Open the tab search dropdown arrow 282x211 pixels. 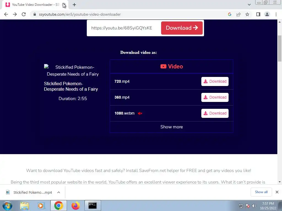click(x=249, y=5)
